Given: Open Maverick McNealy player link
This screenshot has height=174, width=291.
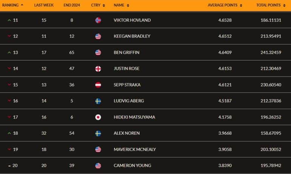Looking at the screenshot, I should [x=135, y=149].
